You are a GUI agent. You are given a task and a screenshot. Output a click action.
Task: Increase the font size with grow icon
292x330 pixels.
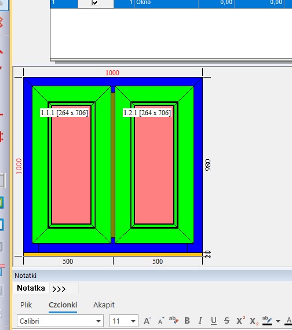click(x=147, y=321)
